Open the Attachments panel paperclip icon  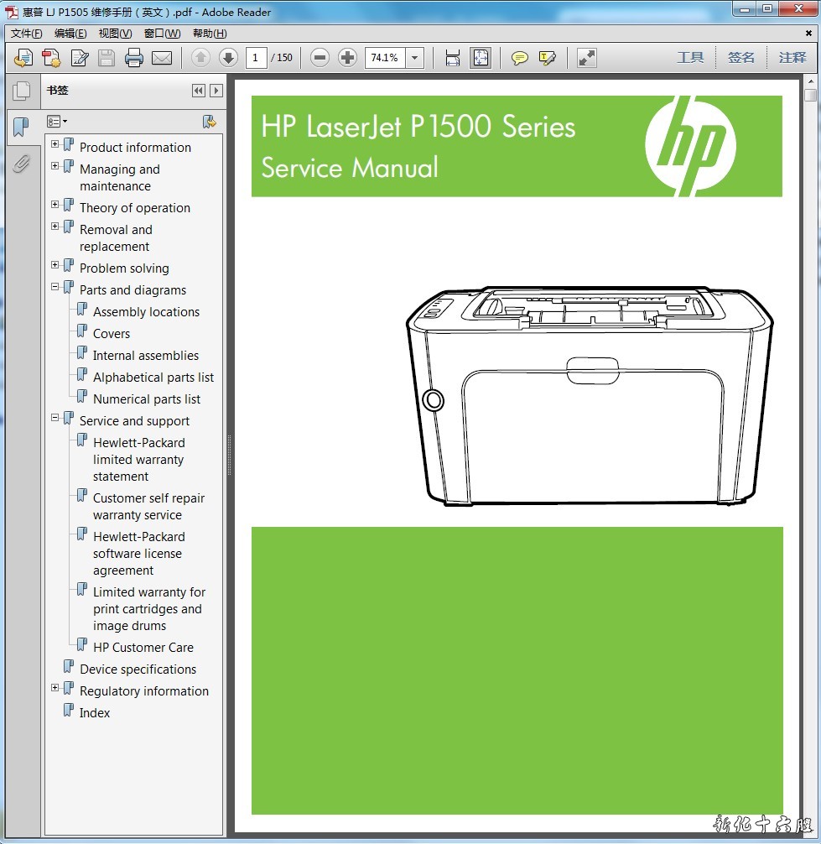click(22, 163)
